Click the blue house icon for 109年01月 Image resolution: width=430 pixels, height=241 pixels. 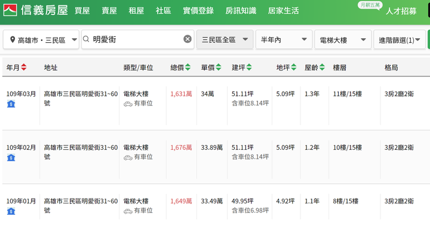(11, 211)
